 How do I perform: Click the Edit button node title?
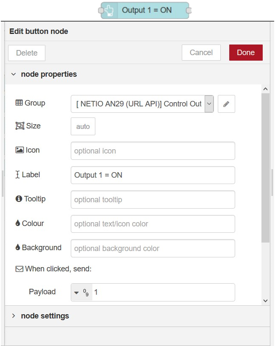[x=39, y=31]
